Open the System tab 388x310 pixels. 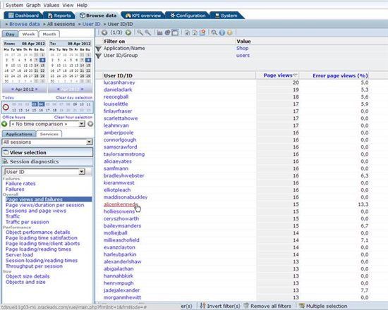(x=226, y=15)
